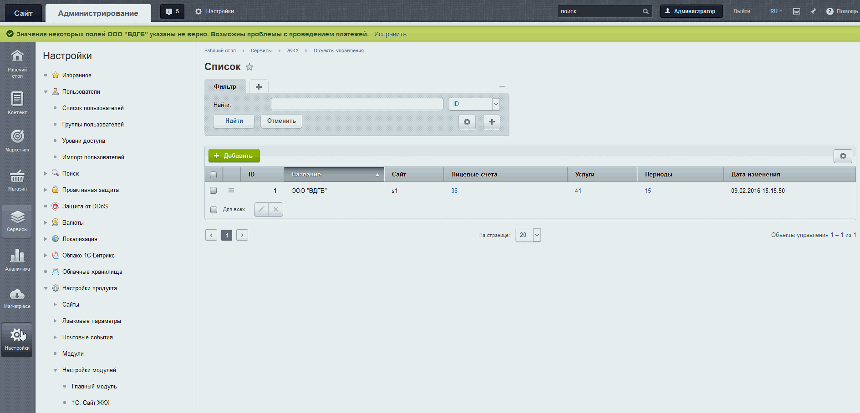Open filter settings gear button
This screenshot has width=860, height=413.
point(467,122)
